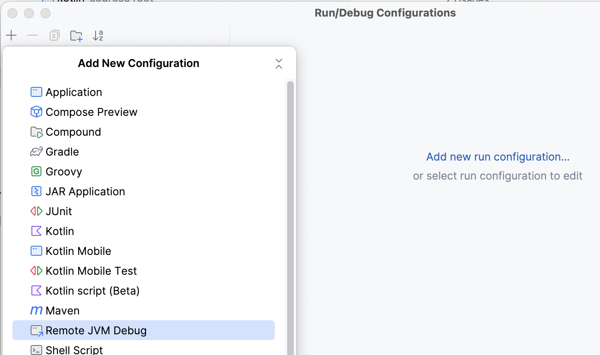This screenshot has height=355, width=600.
Task: Click the Remote JVM Debug icon
Action: pyautogui.click(x=36, y=330)
